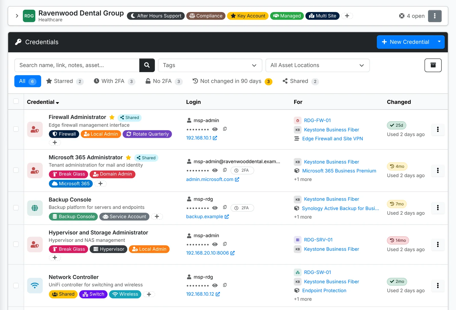The width and height of the screenshot is (456, 310).
Task: Open the company kebab menu beside 4 open
Action: pyautogui.click(x=435, y=16)
